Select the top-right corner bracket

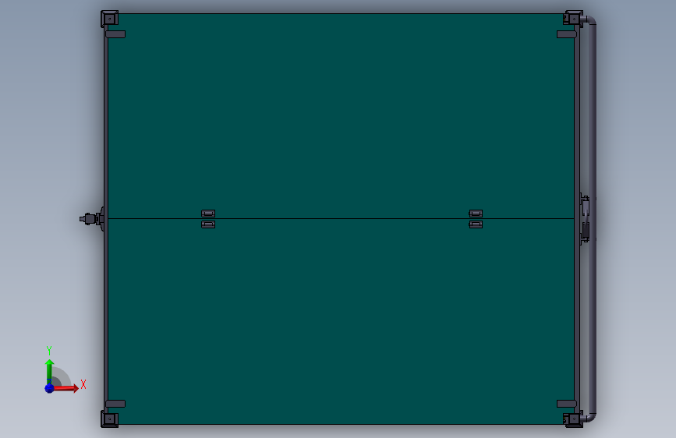573,19
